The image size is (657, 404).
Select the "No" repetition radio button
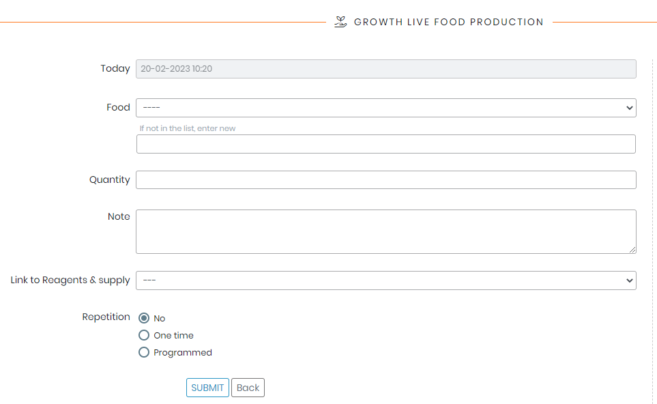click(144, 318)
